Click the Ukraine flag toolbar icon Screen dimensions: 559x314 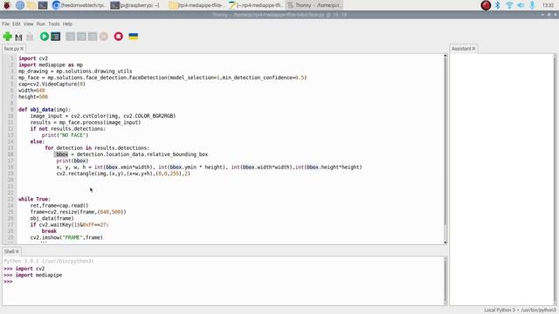(x=134, y=37)
